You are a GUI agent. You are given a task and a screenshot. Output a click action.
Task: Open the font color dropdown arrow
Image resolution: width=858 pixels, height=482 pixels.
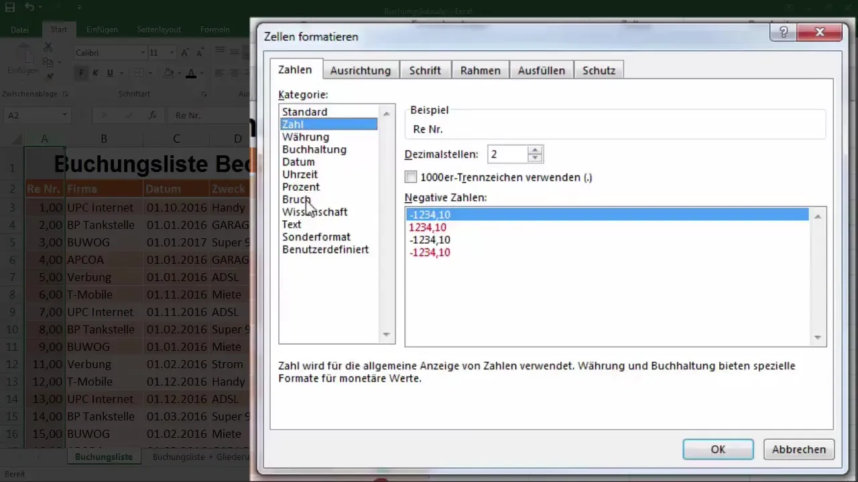[202, 73]
